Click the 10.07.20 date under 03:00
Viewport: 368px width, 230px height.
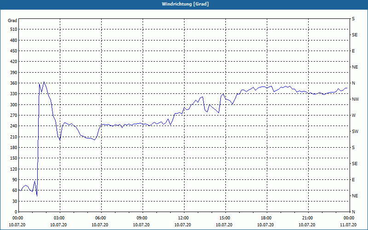[x=58, y=225]
